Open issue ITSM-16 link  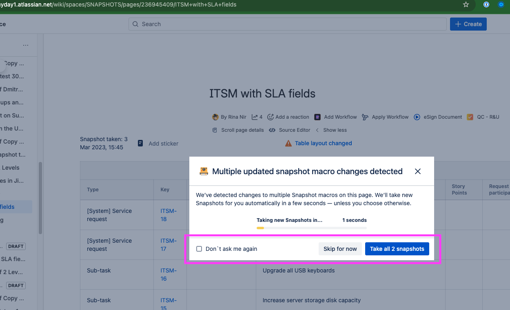(x=169, y=275)
